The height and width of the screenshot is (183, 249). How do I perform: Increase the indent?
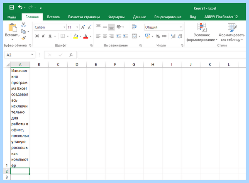125,36
